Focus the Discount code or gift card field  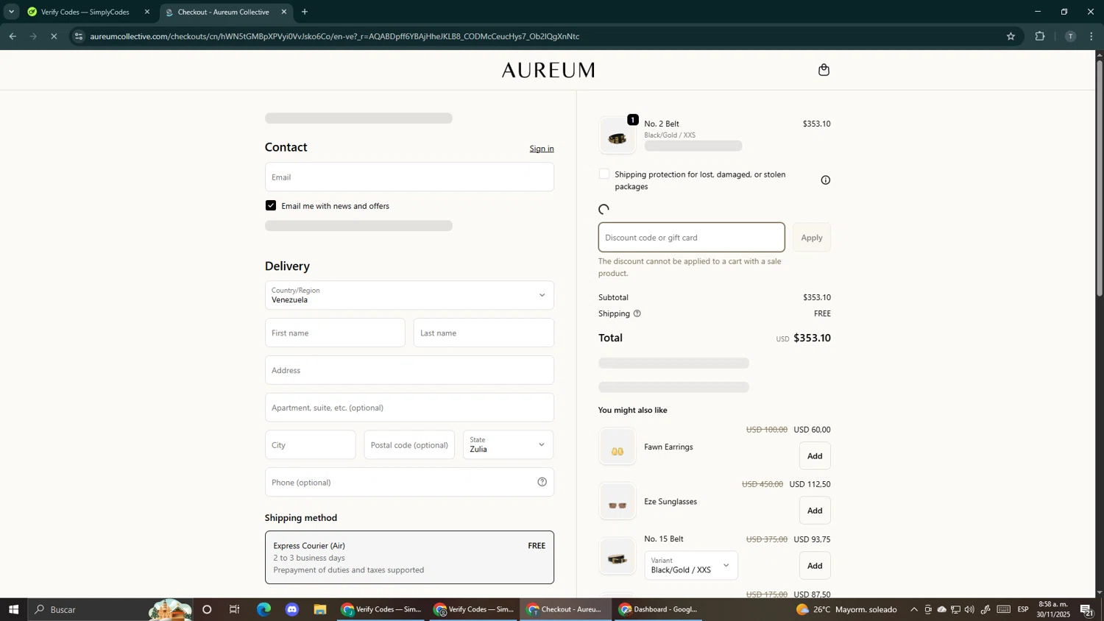coord(691,238)
